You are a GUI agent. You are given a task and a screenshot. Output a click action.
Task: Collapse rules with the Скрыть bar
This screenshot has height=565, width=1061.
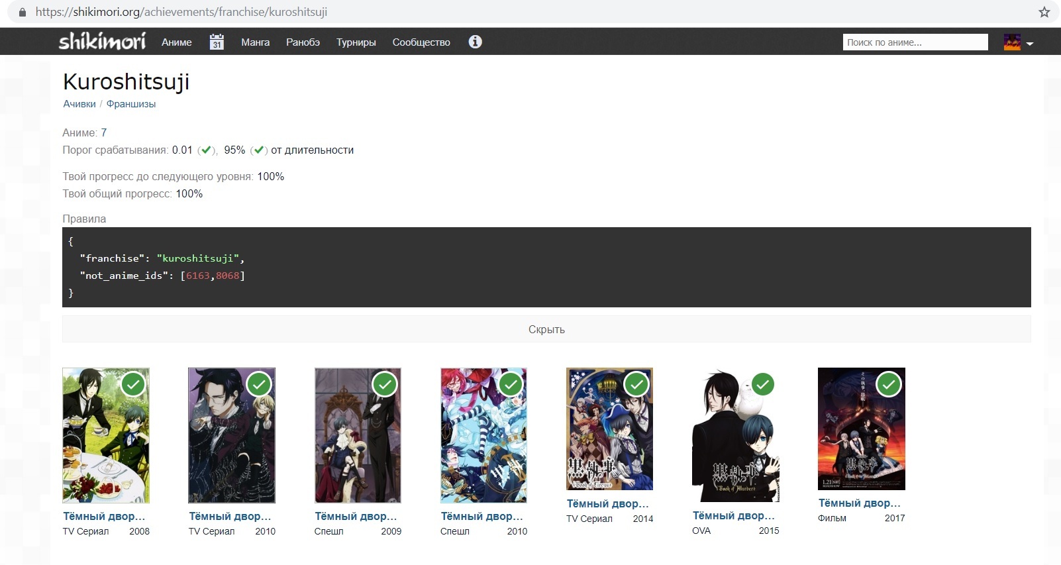point(546,329)
